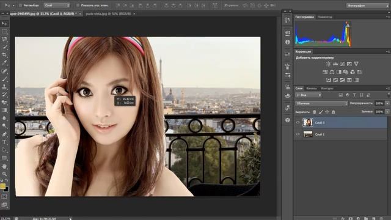Select the Healing Brush tool
Viewport: 391px width, 220px height.
click(x=4, y=71)
